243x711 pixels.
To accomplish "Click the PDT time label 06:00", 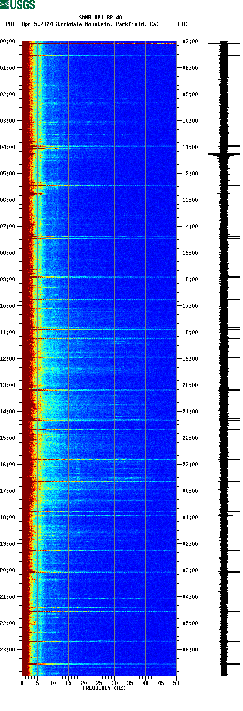I will coord(8,200).
